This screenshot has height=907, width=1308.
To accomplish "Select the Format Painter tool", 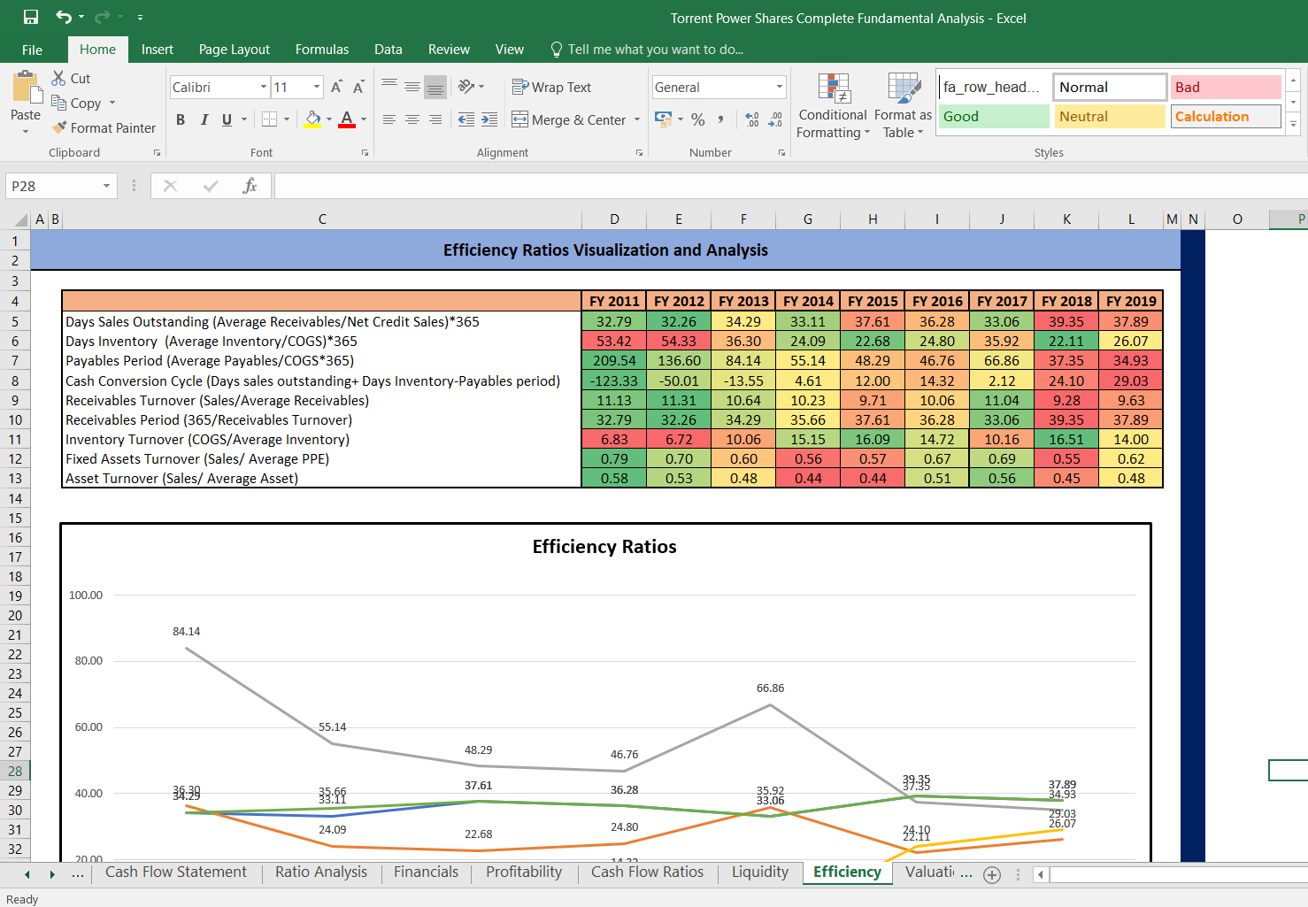I will coord(104,127).
